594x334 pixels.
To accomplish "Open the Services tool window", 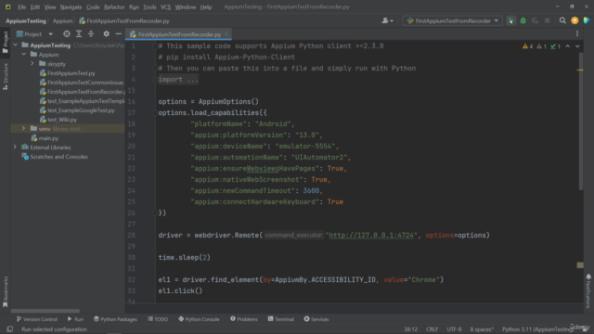I will pyautogui.click(x=316, y=319).
